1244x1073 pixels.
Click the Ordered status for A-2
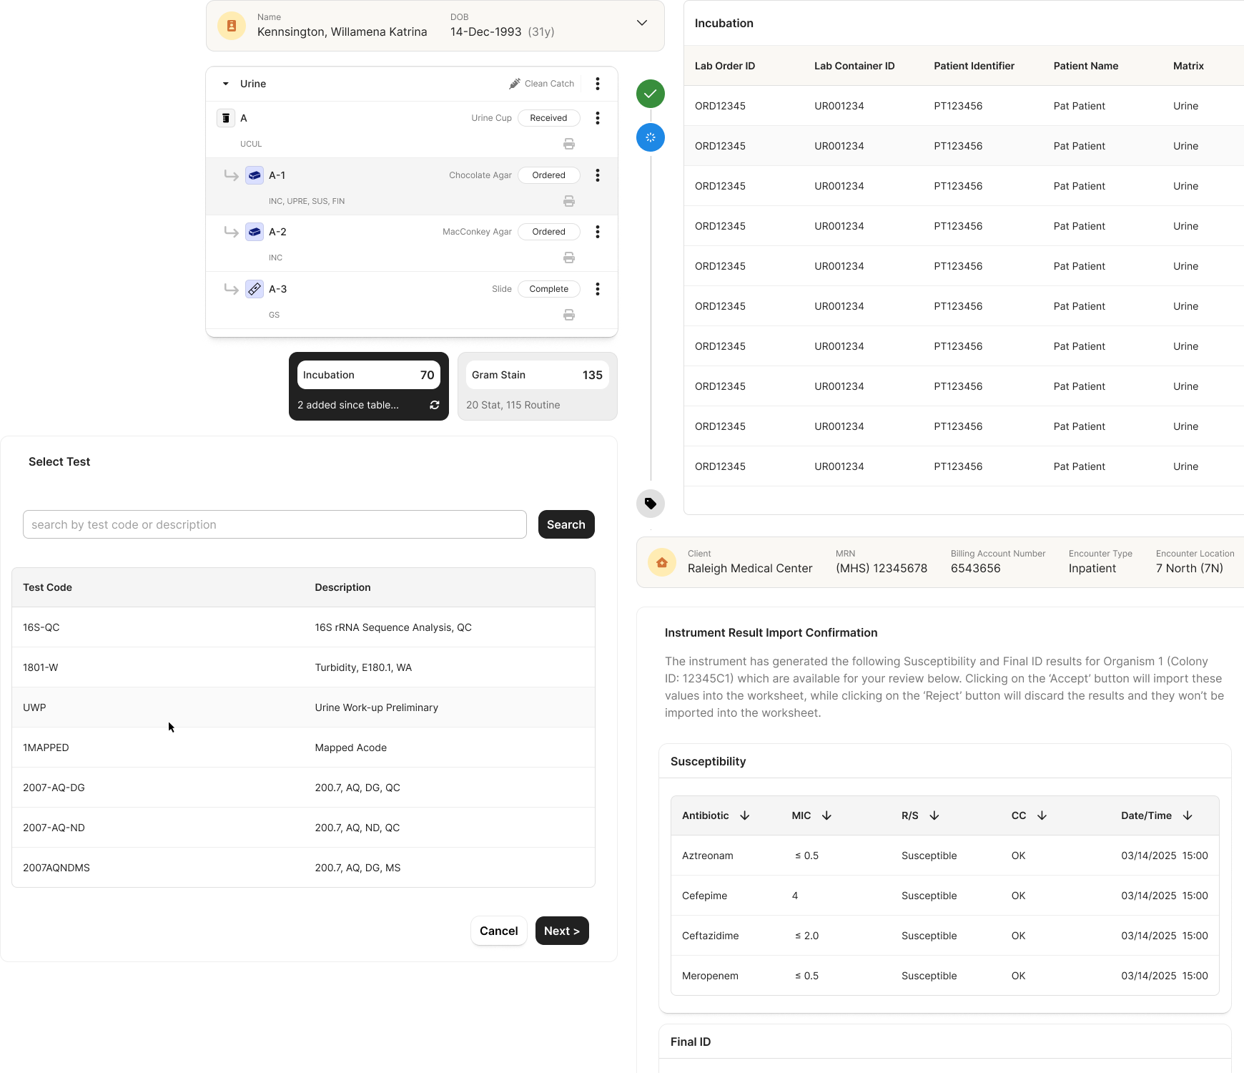[549, 232]
